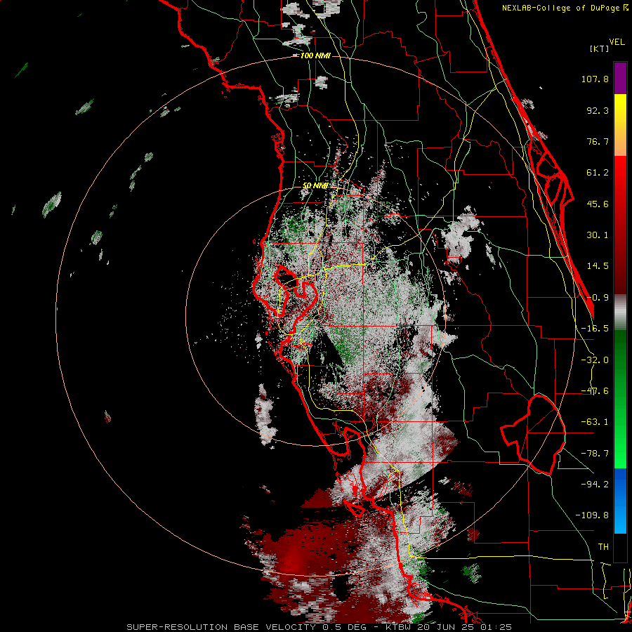Viewport: 632px width, 632px height.
Task: Click the -109.8 legend value
Action: click(592, 515)
